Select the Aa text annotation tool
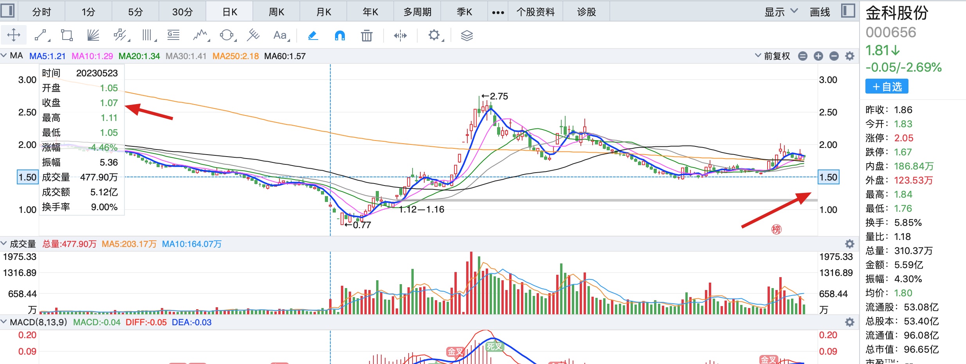This screenshot has height=364, width=966. [280, 35]
